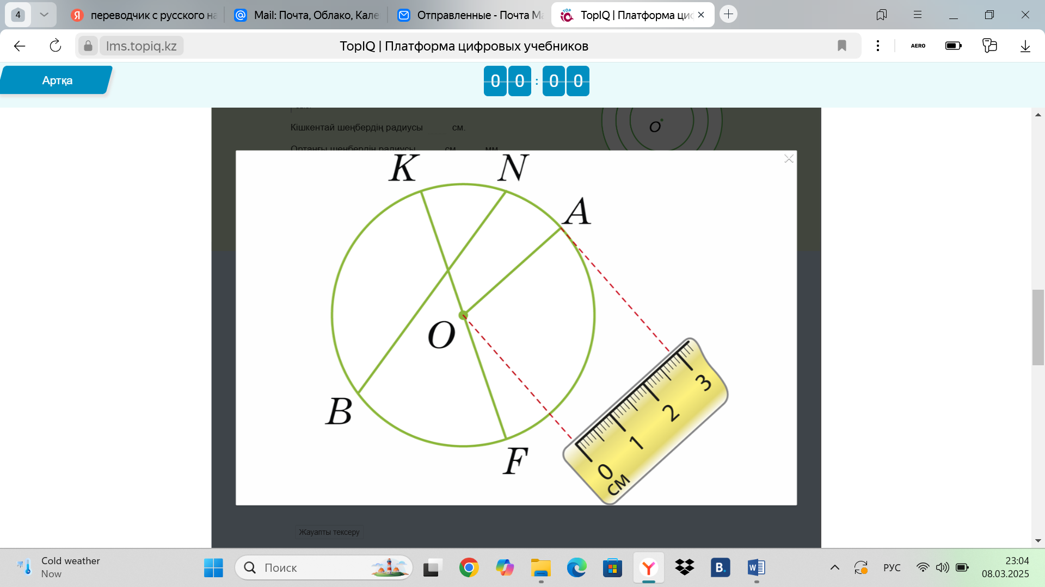1045x587 pixels.
Task: Click the battery saver icon in toolbar
Action: [x=953, y=46]
